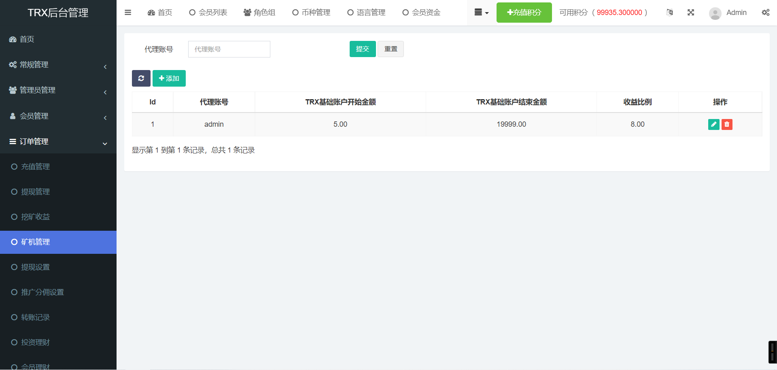The image size is (777, 370).
Task: Edit the admin row with pencil icon
Action: coord(713,124)
